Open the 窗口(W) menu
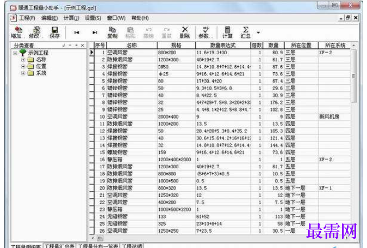The width and height of the screenshot is (367, 248). pos(116,18)
